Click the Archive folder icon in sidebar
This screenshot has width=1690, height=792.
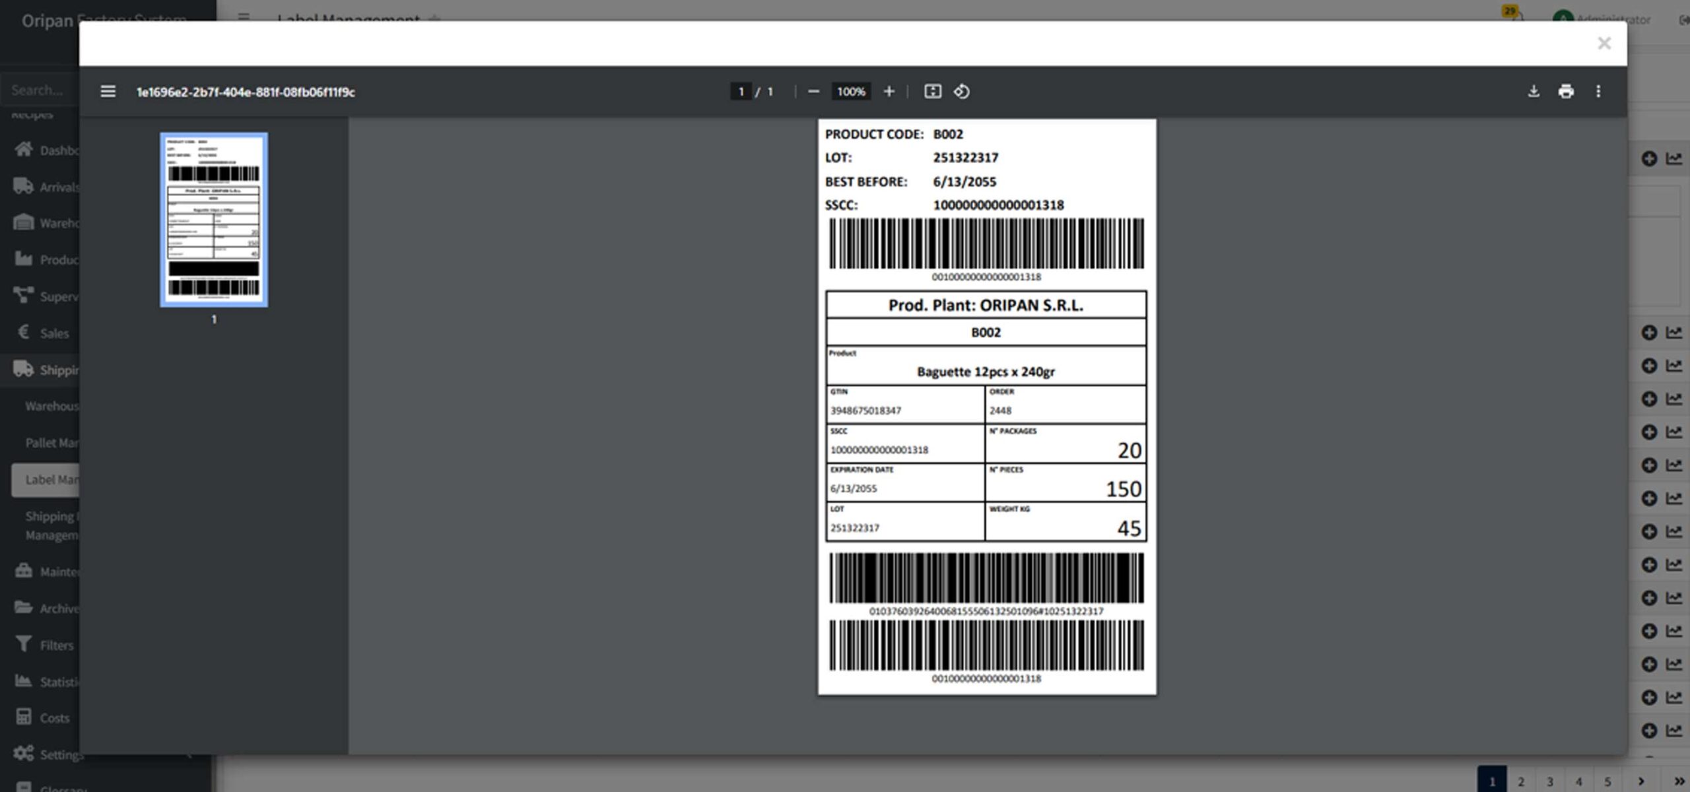click(24, 607)
